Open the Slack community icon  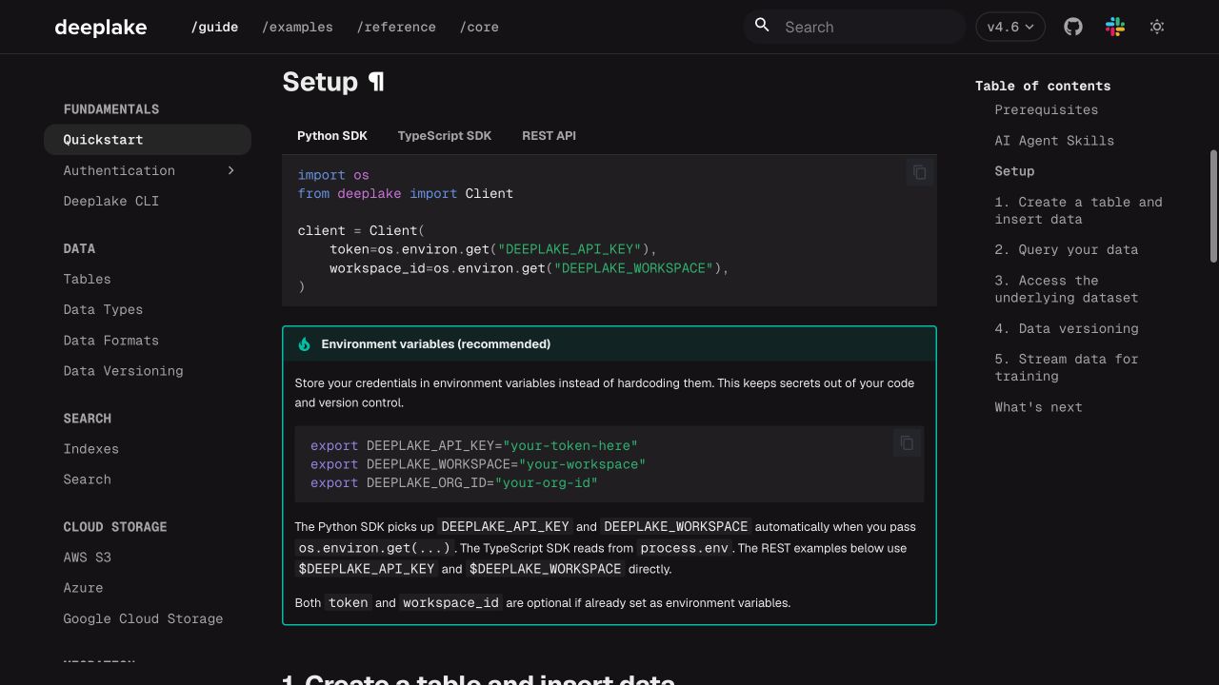coord(1115,27)
